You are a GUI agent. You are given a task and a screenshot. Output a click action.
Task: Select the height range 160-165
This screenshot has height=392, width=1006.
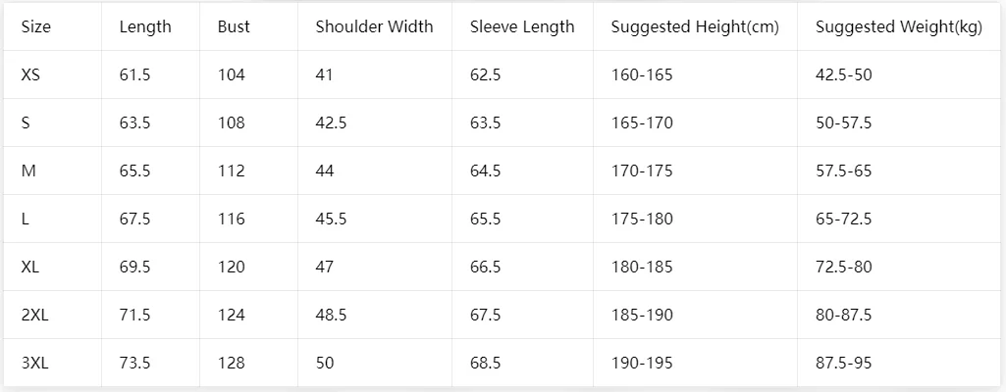click(642, 74)
